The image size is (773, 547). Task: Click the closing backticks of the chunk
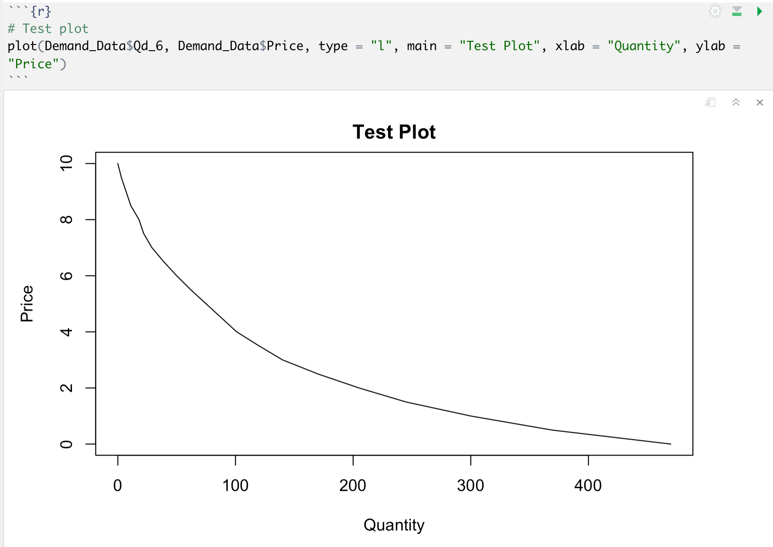click(18, 77)
